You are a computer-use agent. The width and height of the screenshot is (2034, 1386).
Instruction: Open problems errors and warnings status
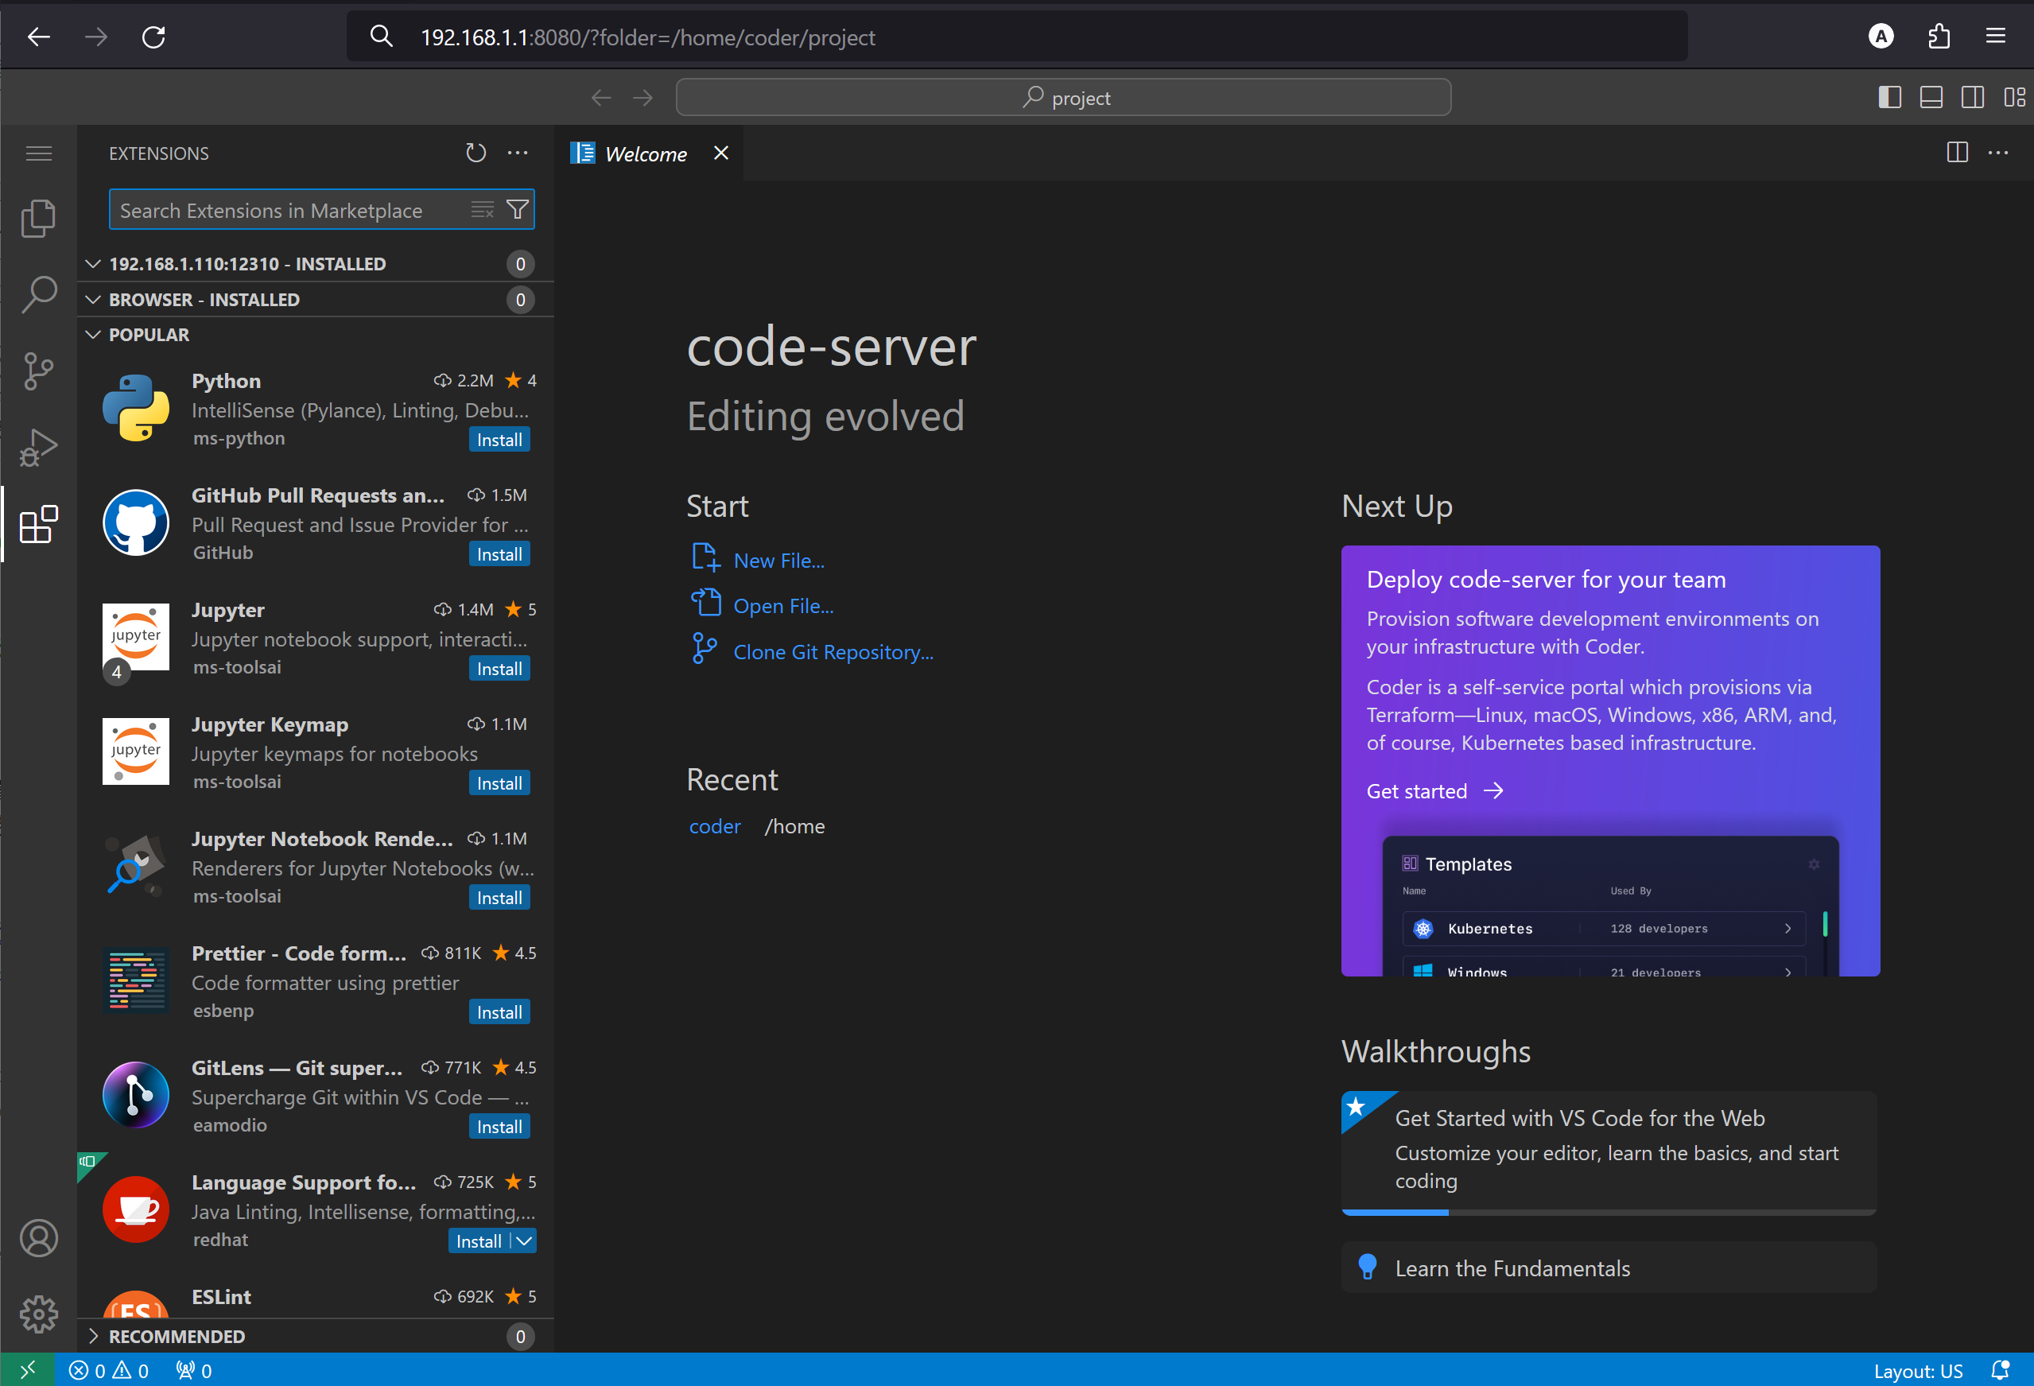point(110,1370)
